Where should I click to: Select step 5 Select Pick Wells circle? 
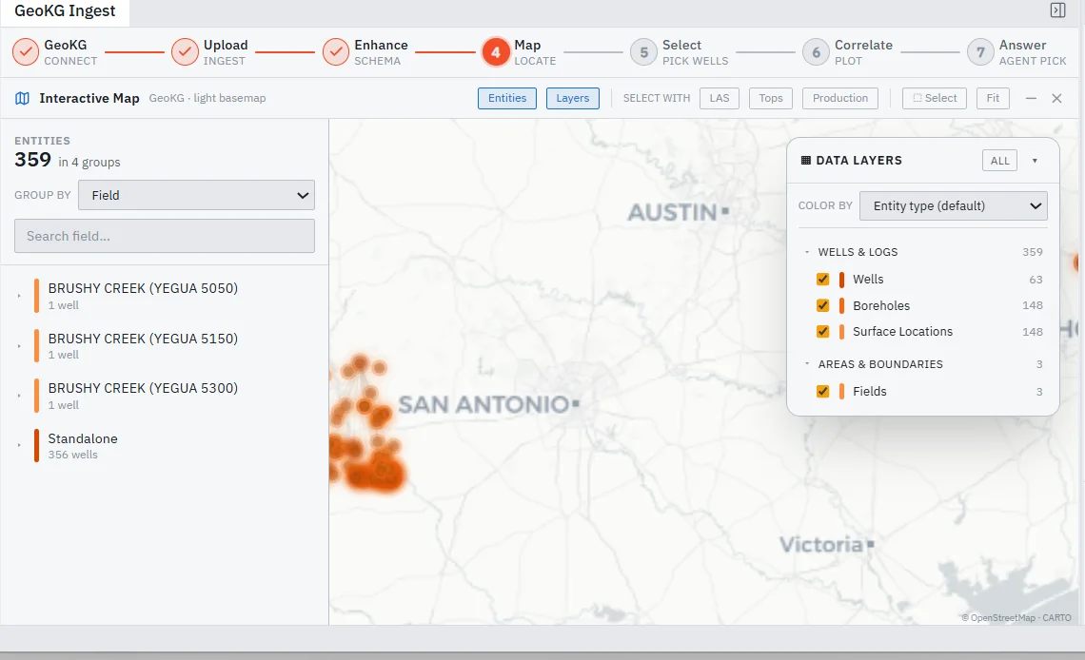pos(643,52)
